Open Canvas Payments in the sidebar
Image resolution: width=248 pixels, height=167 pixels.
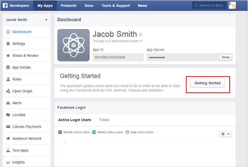tap(27, 127)
